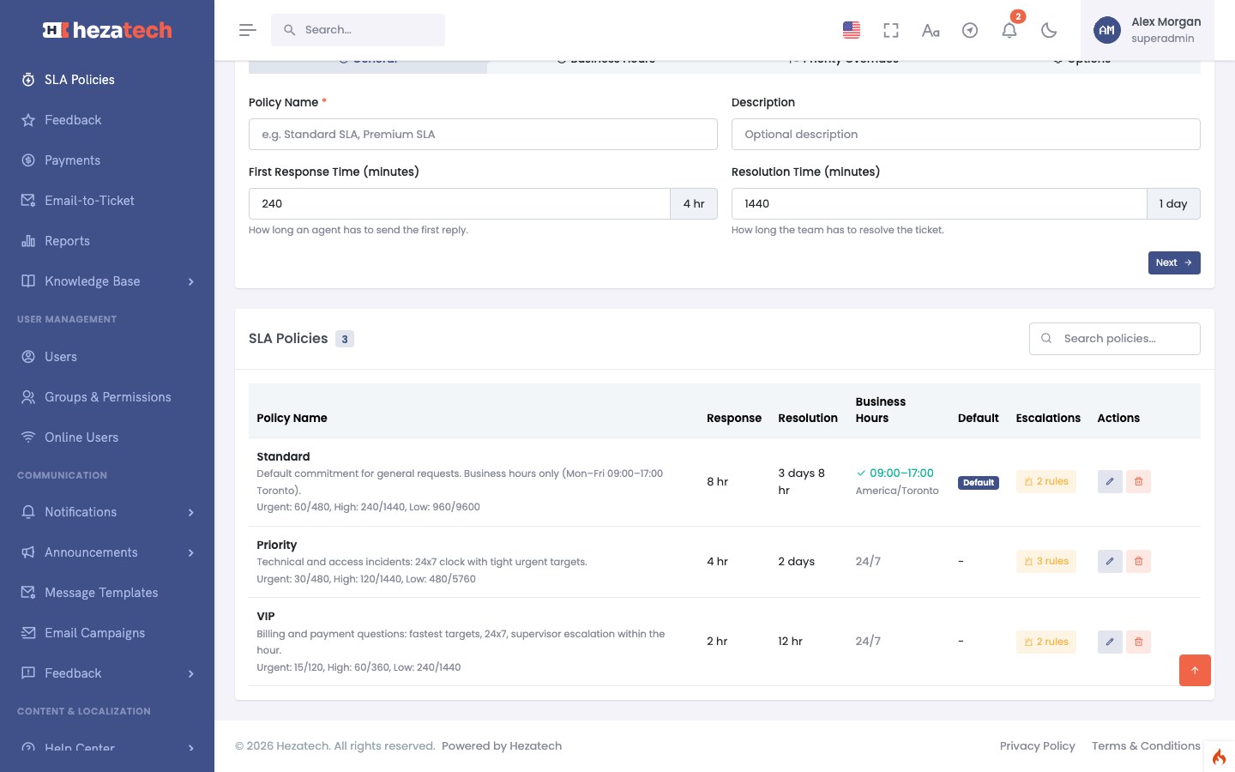Expand the Communication Feedback submenu
This screenshot has height=772, width=1235.
pyautogui.click(x=107, y=673)
